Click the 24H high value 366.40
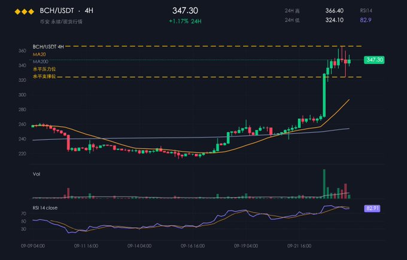Image resolution: width=407 pixels, height=260 pixels. point(335,11)
